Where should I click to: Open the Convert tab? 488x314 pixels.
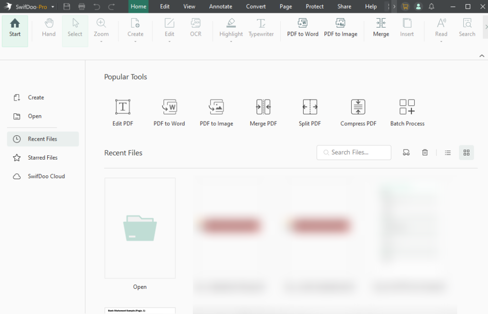pyautogui.click(x=256, y=6)
